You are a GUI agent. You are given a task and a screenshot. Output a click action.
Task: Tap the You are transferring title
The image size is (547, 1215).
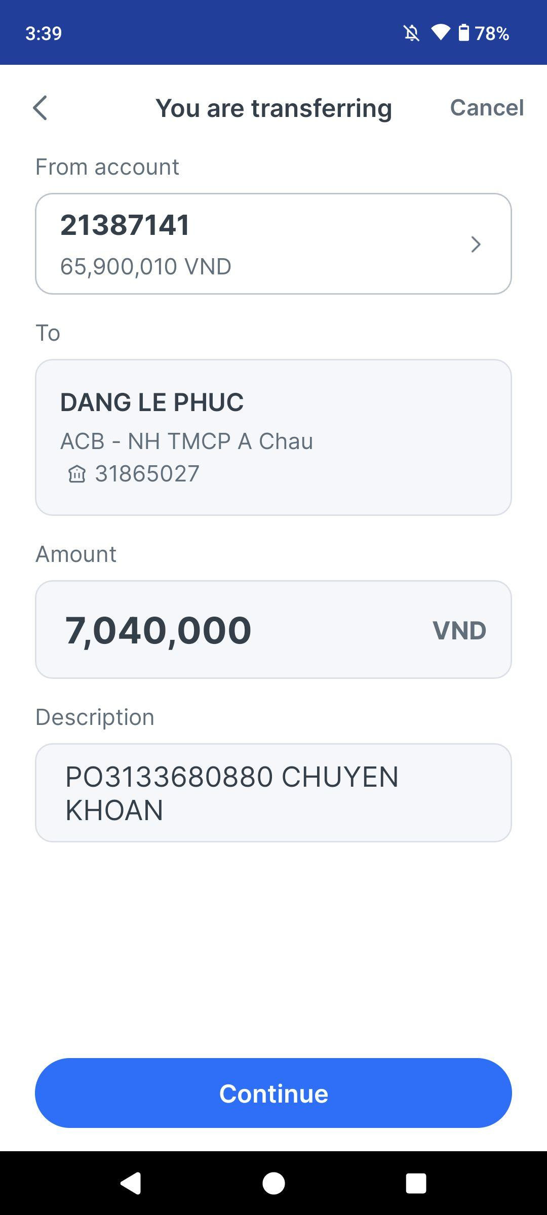click(x=273, y=108)
